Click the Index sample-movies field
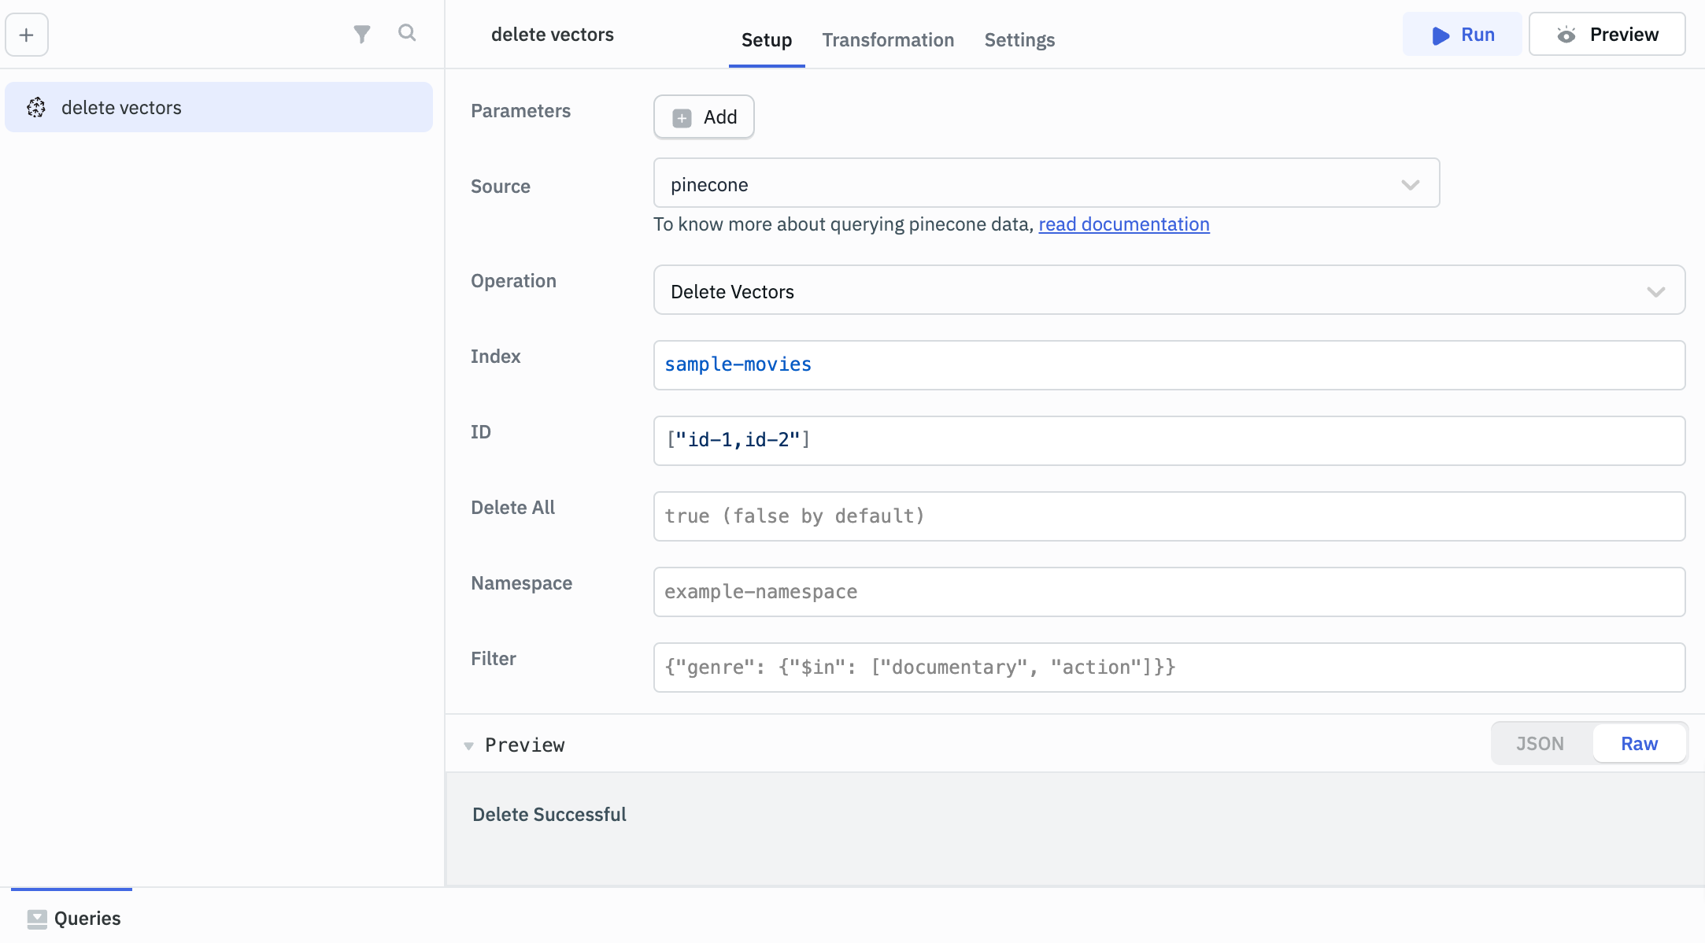 point(1168,365)
